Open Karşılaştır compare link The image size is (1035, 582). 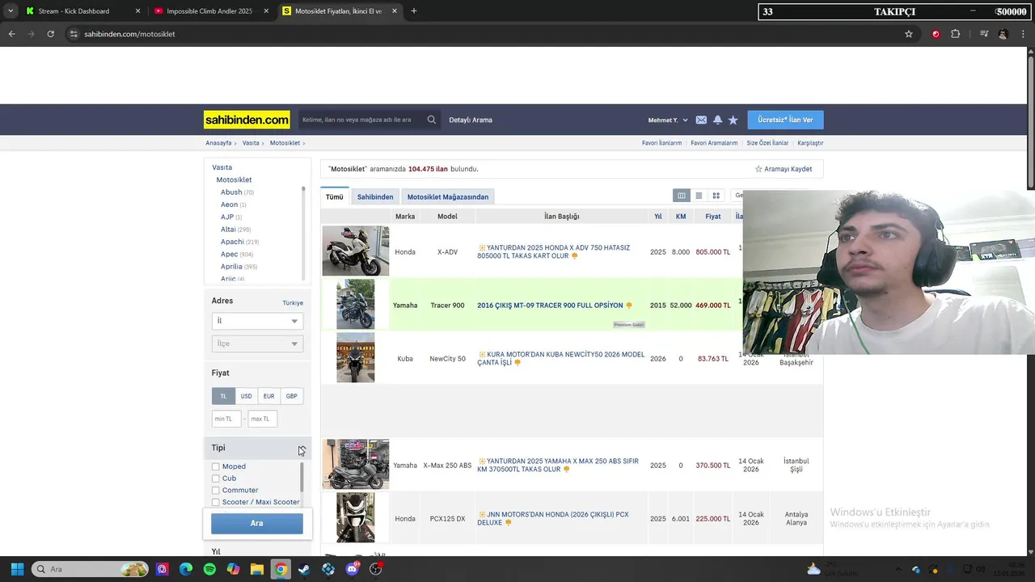click(810, 143)
